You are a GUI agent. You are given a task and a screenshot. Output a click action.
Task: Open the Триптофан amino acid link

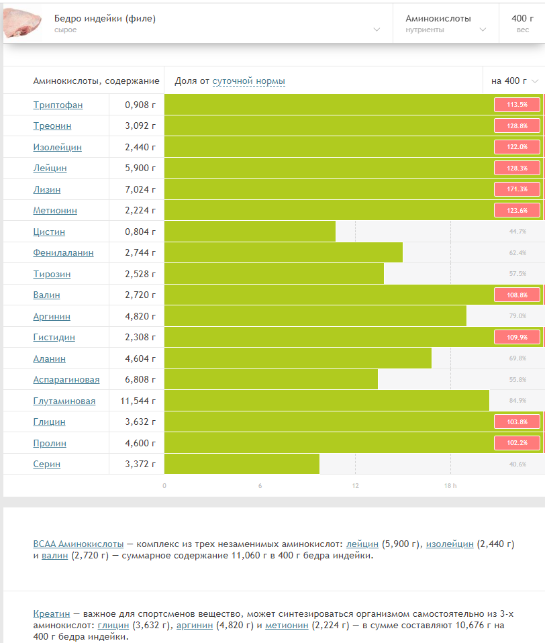coord(58,105)
